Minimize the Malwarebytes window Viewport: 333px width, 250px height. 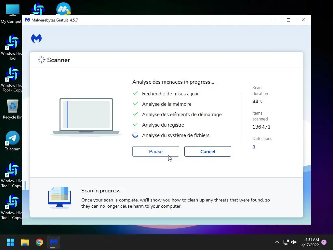[274, 20]
